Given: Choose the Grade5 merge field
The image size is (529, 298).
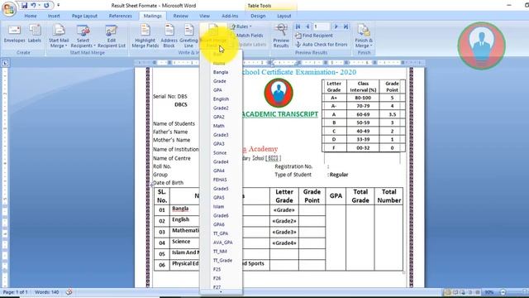Looking at the screenshot, I should (x=221, y=189).
